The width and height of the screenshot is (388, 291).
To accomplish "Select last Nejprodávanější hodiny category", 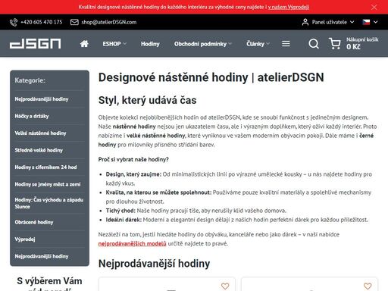I will (x=42, y=256).
